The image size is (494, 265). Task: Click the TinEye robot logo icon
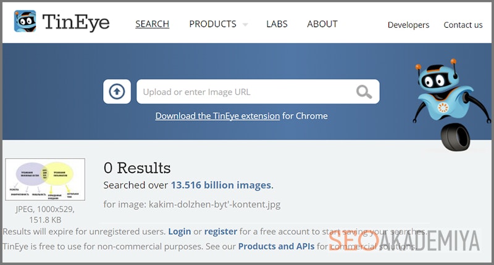click(x=25, y=22)
